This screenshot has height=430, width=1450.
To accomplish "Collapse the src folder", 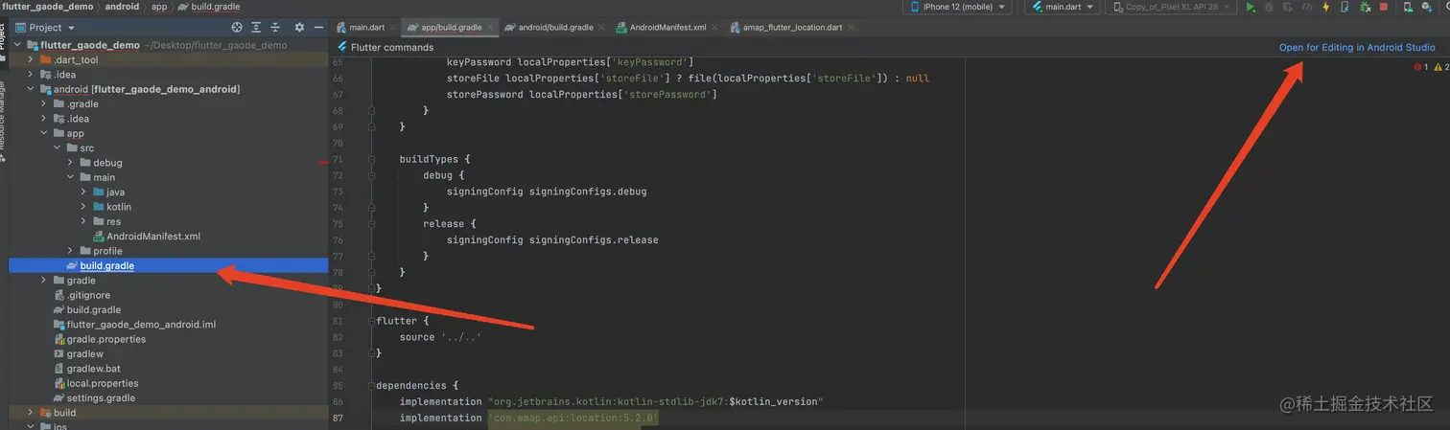I will 58,147.
